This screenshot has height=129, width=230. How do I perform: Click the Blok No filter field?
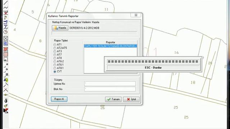pyautogui.click(x=110, y=89)
